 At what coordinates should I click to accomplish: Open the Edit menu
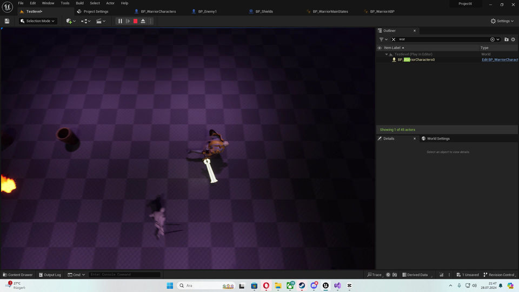(x=33, y=3)
